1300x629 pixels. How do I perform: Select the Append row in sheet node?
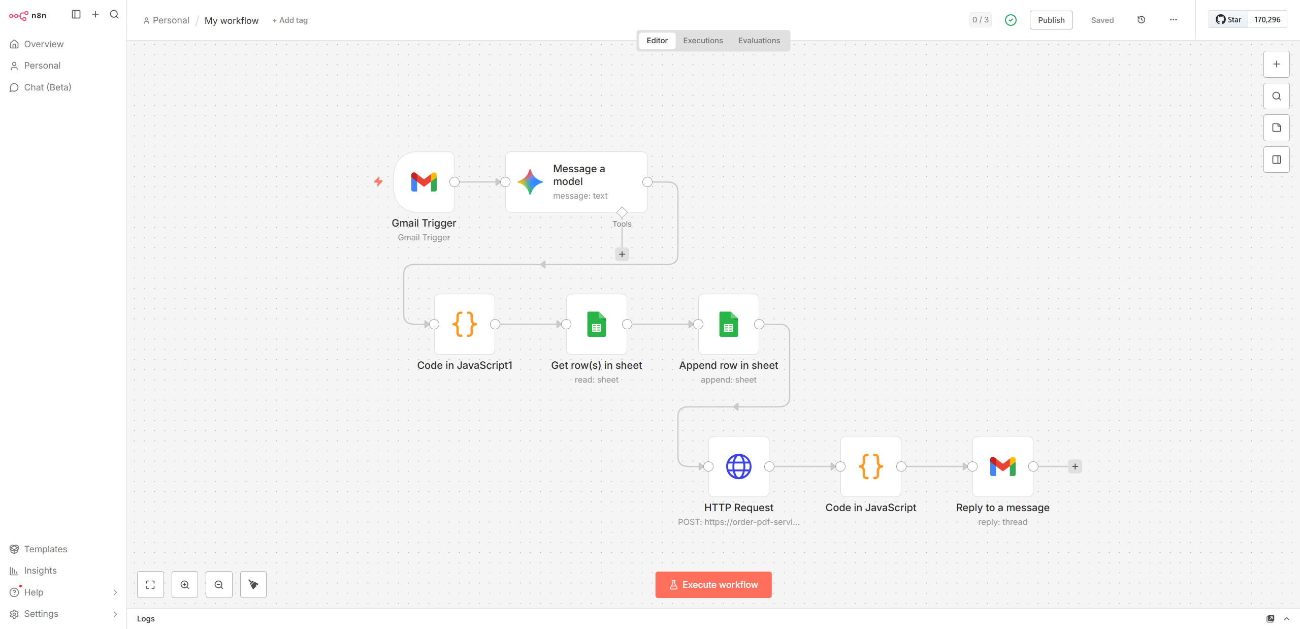pyautogui.click(x=728, y=324)
